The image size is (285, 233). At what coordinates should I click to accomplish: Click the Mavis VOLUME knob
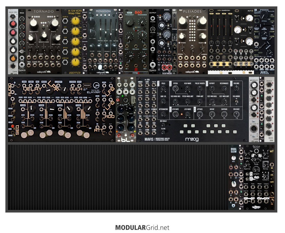[x=236, y=88]
